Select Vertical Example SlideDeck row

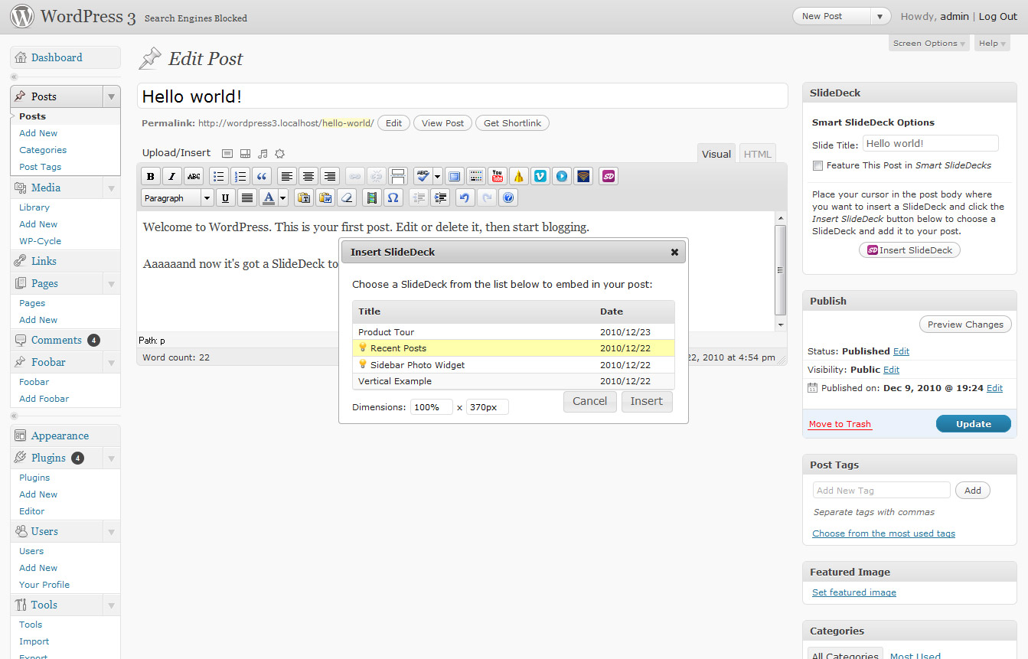tap(514, 381)
